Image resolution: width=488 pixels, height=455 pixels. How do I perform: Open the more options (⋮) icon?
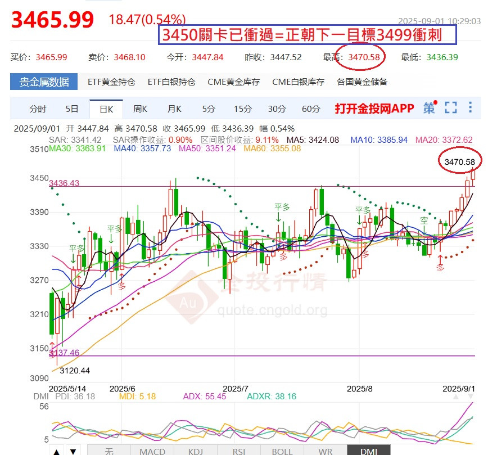469,109
